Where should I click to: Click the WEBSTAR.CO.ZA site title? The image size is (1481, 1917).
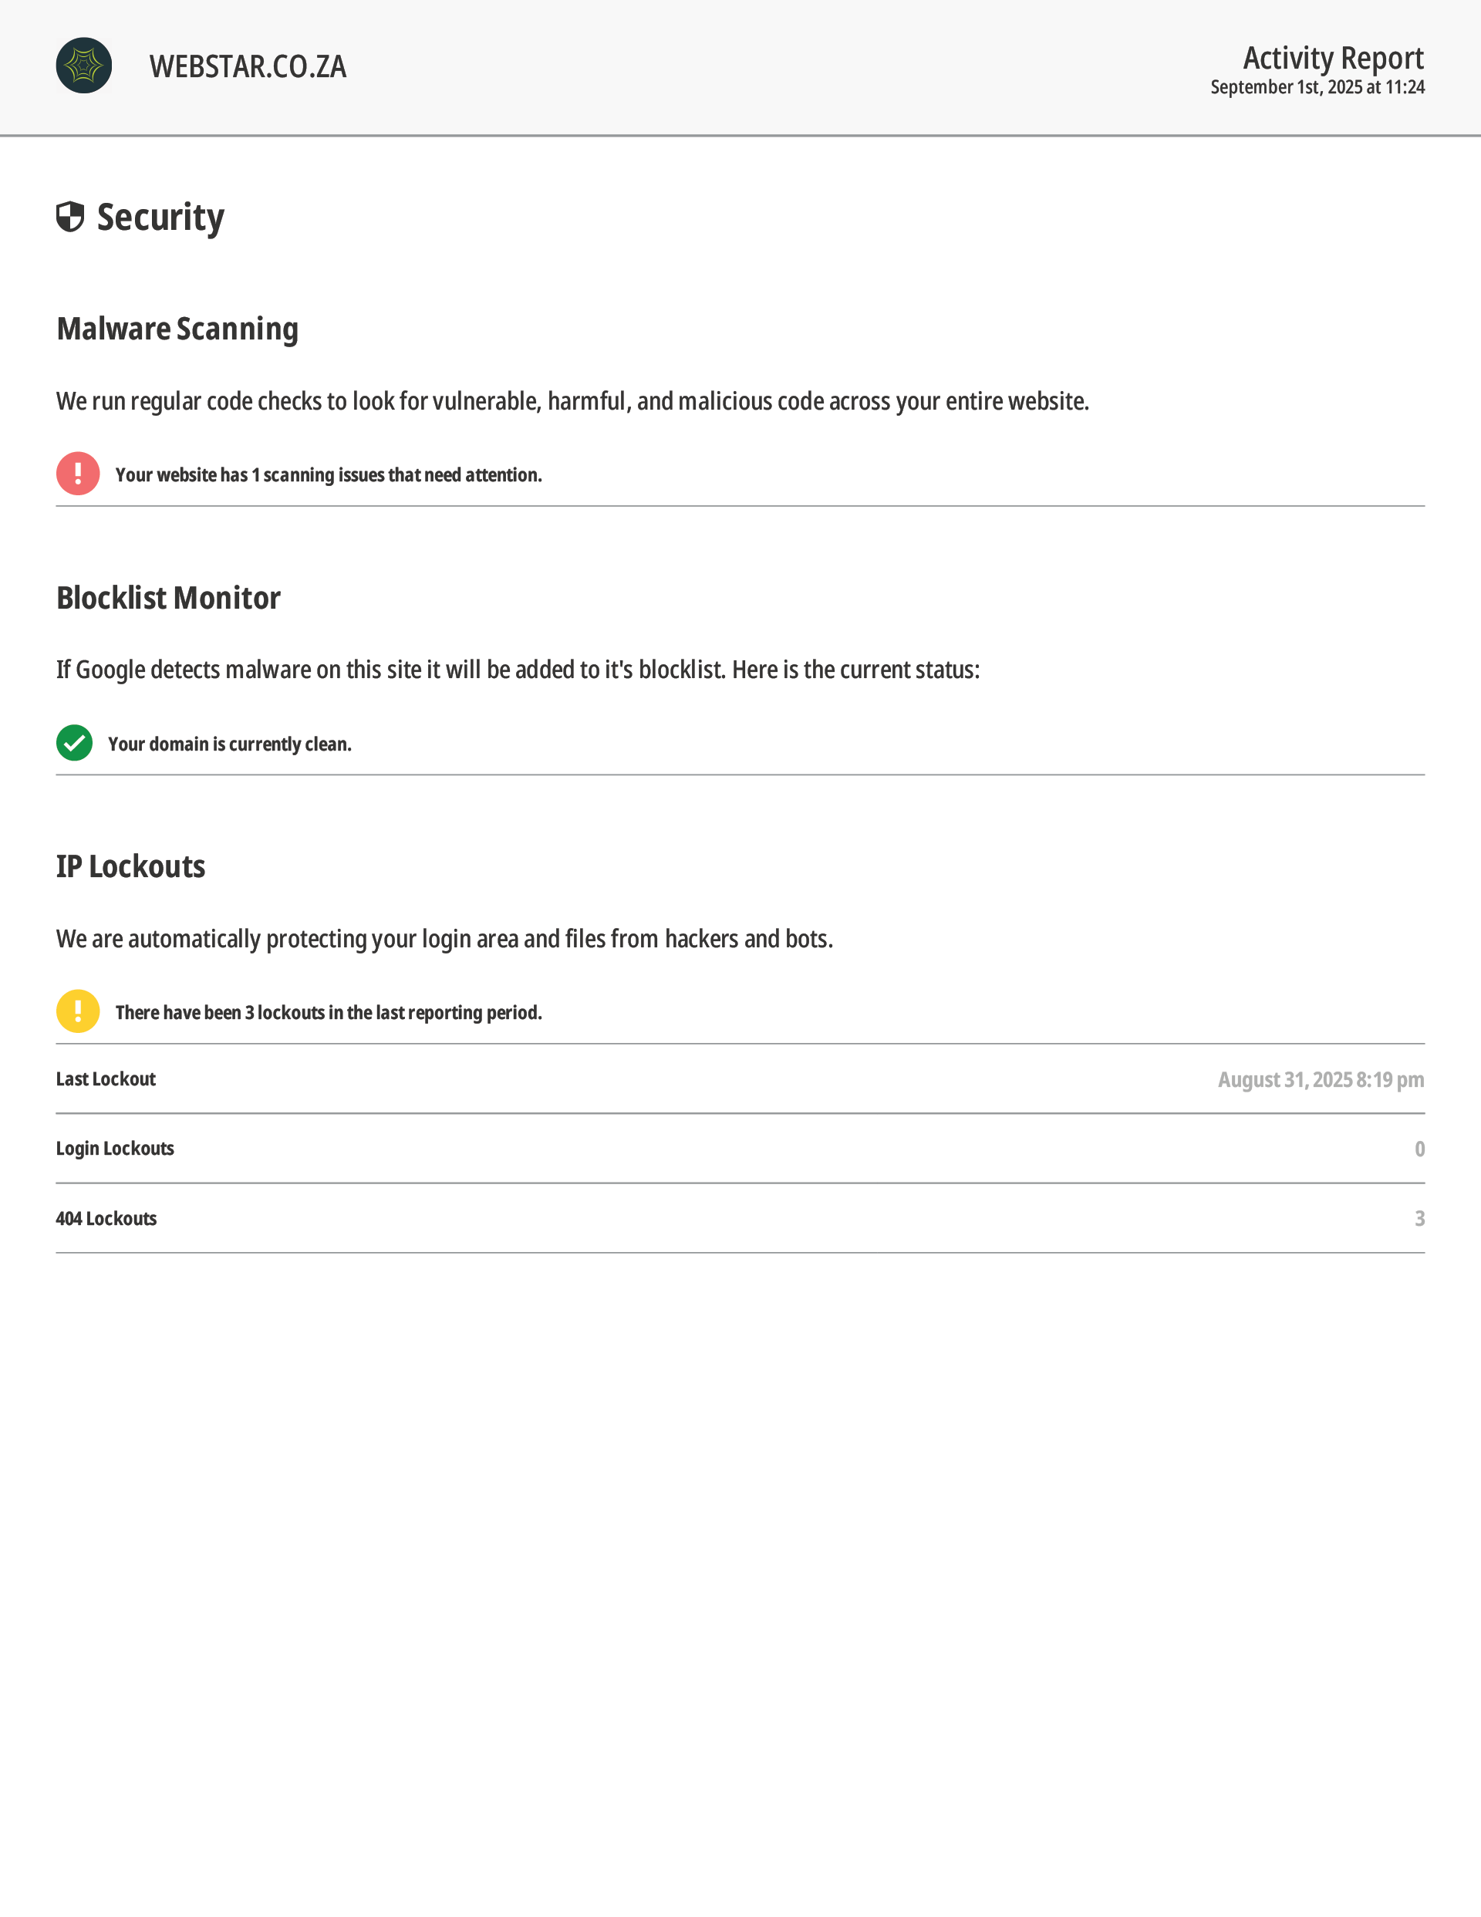pyautogui.click(x=248, y=66)
